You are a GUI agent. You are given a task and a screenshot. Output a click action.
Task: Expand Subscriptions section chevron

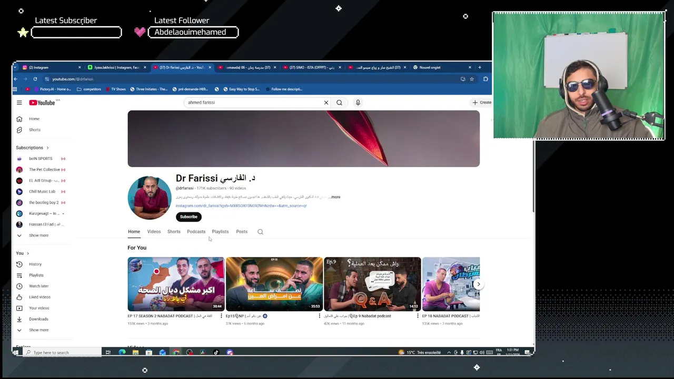click(x=47, y=148)
